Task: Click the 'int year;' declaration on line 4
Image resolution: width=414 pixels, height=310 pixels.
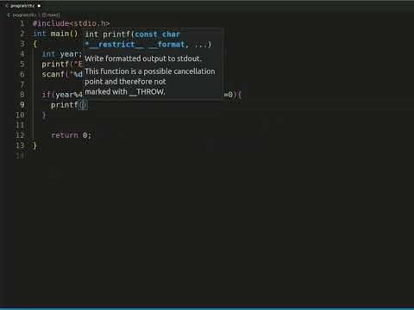Action: click(62, 54)
